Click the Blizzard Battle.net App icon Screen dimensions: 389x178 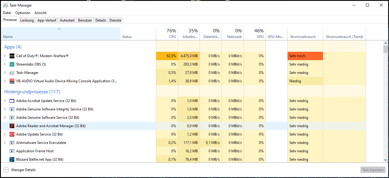pyautogui.click(x=12, y=159)
